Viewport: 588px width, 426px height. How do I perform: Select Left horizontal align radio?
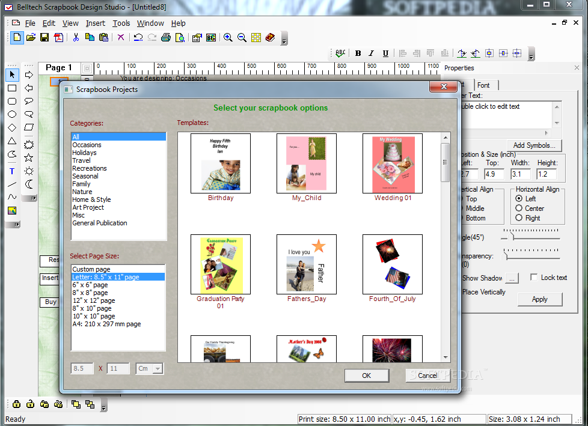[519, 198]
